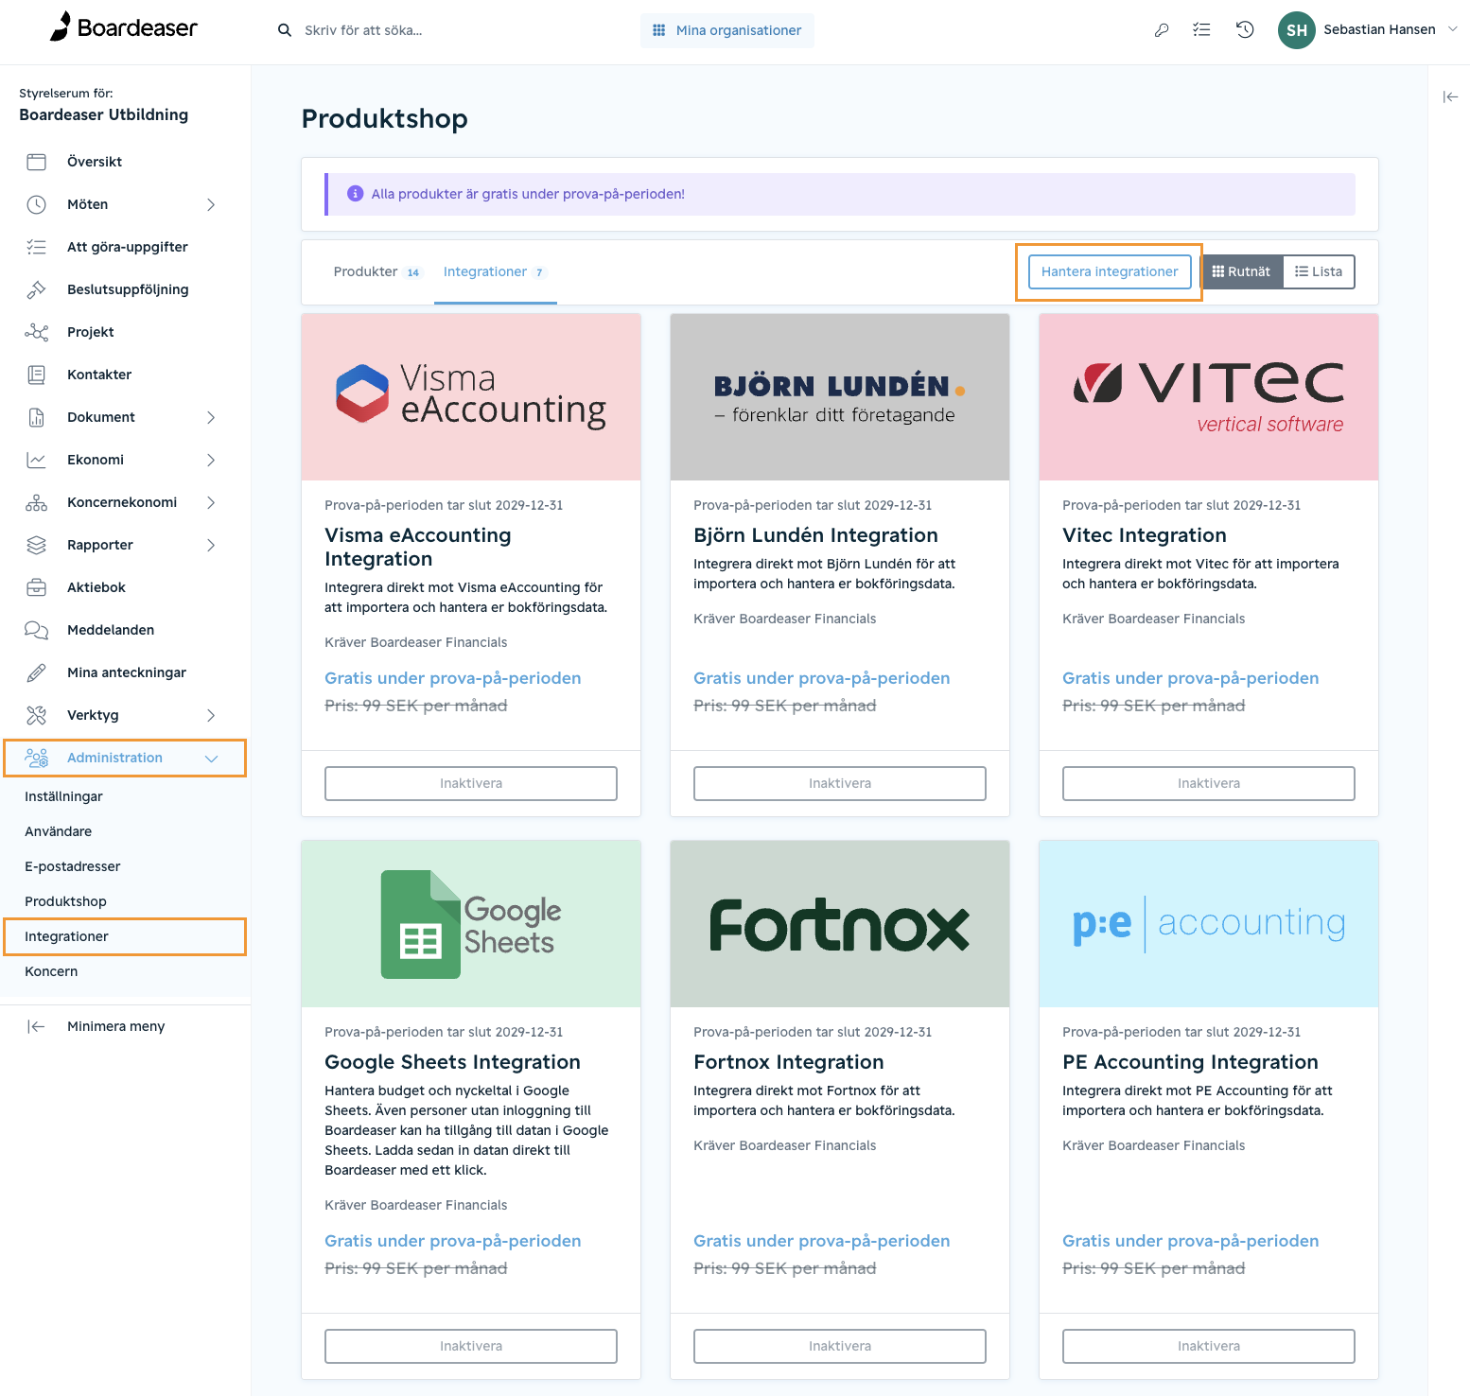Collapse the right panel arrow icon
This screenshot has width=1470, height=1396.
click(x=1450, y=96)
